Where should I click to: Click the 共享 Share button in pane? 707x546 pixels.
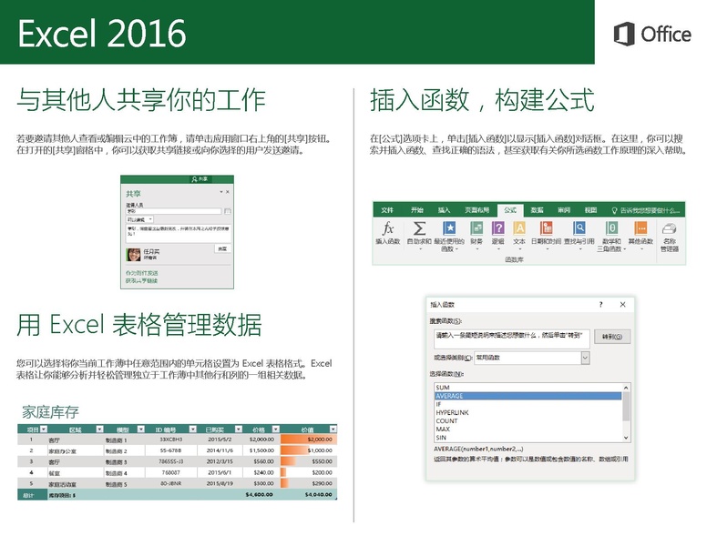click(222, 248)
